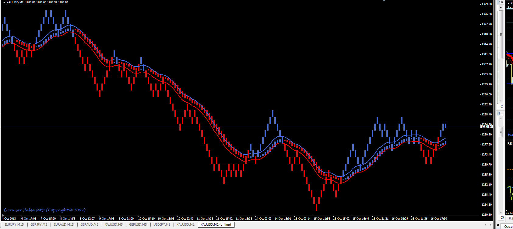513x229 pixels.
Task: Click the 10 Oct 22:43 time label
Action: [x=185, y=218]
